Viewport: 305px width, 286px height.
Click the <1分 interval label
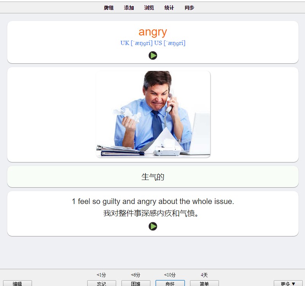101,275
